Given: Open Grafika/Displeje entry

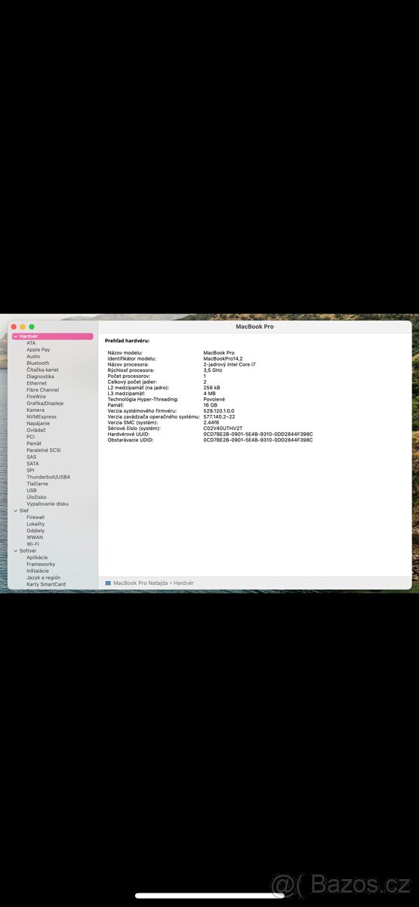Looking at the screenshot, I should [45, 404].
